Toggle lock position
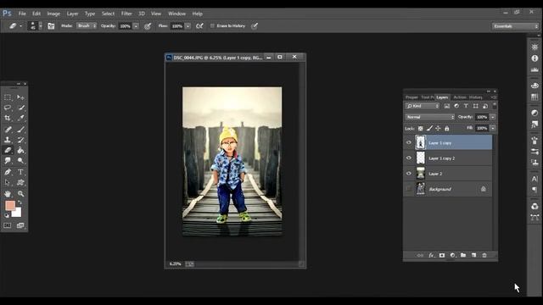Image resolution: width=543 pixels, height=305 pixels. point(438,128)
